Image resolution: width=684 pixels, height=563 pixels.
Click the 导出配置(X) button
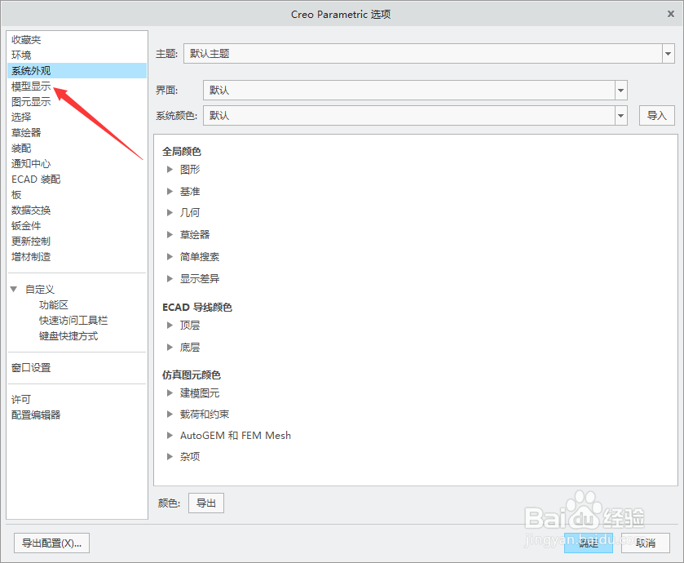click(51, 543)
